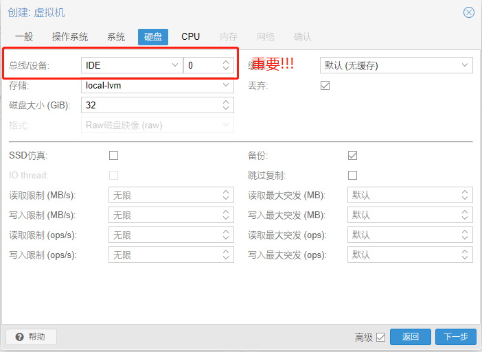
Task: Open the CPU tab
Action: [190, 37]
